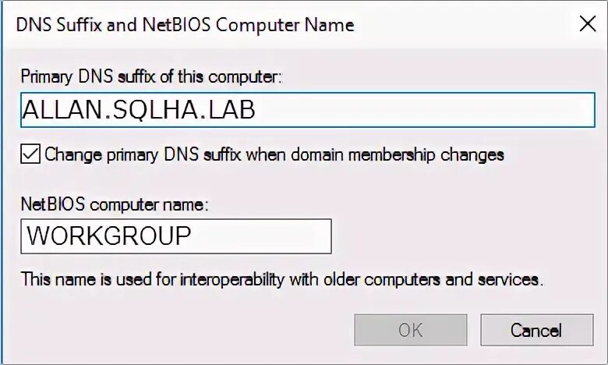The height and width of the screenshot is (365, 608).
Task: Click the dialog title bar text
Action: tap(186, 25)
